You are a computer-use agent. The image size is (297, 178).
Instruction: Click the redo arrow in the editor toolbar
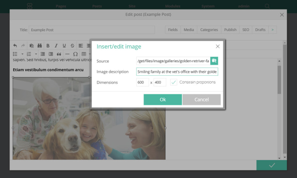(23, 45)
